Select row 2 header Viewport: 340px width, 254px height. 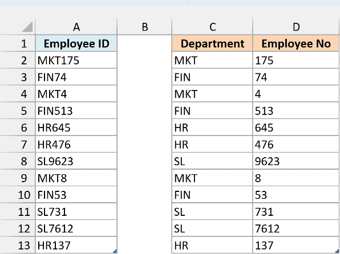(x=17, y=60)
